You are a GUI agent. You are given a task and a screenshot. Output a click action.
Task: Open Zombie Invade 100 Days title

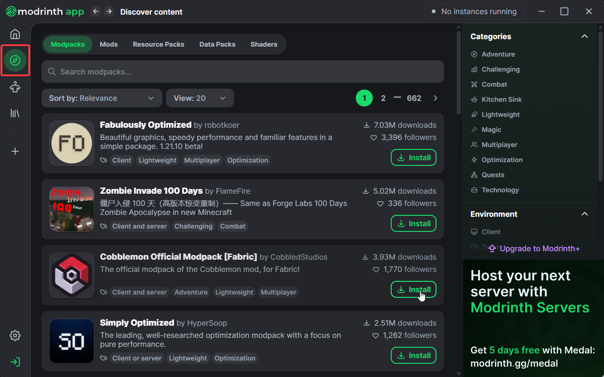click(x=151, y=191)
